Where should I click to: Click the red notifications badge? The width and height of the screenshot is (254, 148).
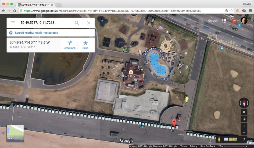point(234,21)
